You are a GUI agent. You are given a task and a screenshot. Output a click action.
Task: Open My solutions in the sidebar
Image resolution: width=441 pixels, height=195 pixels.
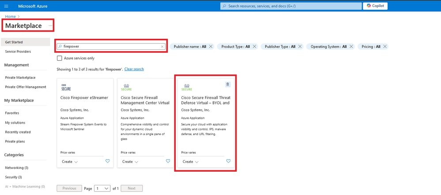[x=15, y=123]
